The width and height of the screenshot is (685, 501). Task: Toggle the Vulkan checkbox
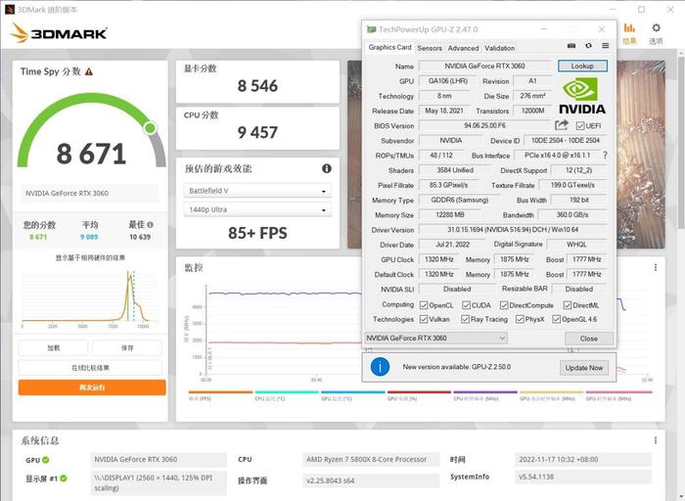pyautogui.click(x=424, y=319)
